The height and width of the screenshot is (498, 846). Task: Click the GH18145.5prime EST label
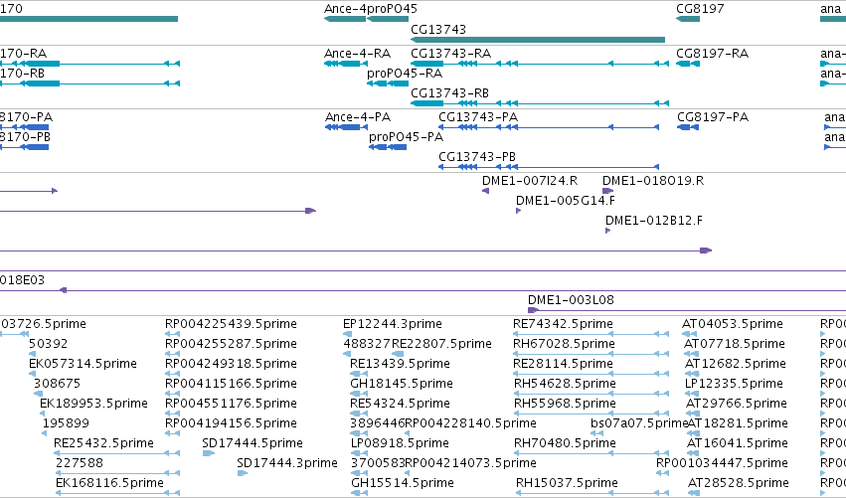402,384
